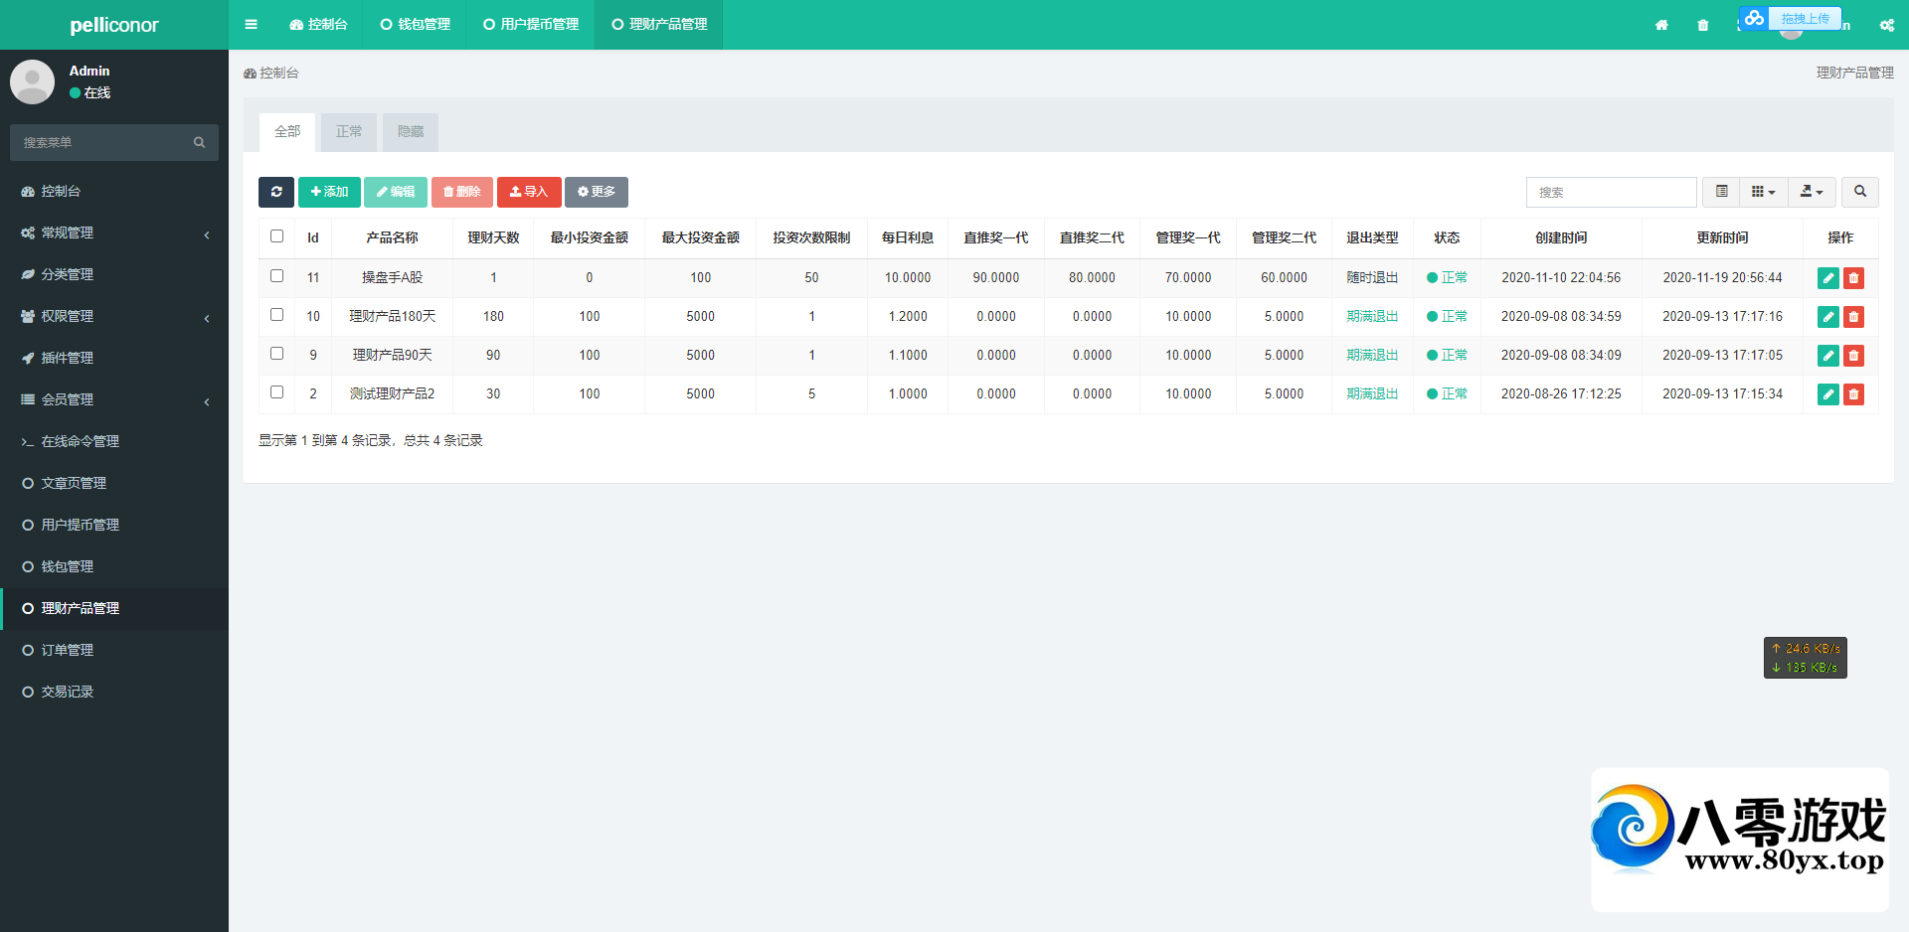This screenshot has height=932, width=1909.
Task: Click the 拖拽上传 cloud upload widget
Action: pos(1791,18)
